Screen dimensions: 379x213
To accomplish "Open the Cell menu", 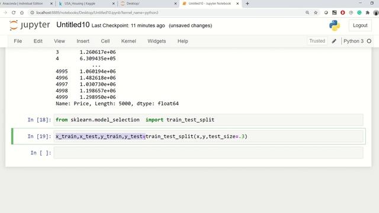I will tap(105, 41).
